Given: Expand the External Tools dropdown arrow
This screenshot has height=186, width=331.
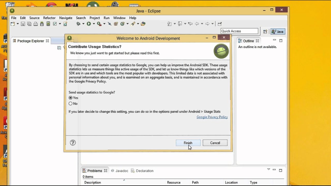Looking at the screenshot, I should 104,24.
